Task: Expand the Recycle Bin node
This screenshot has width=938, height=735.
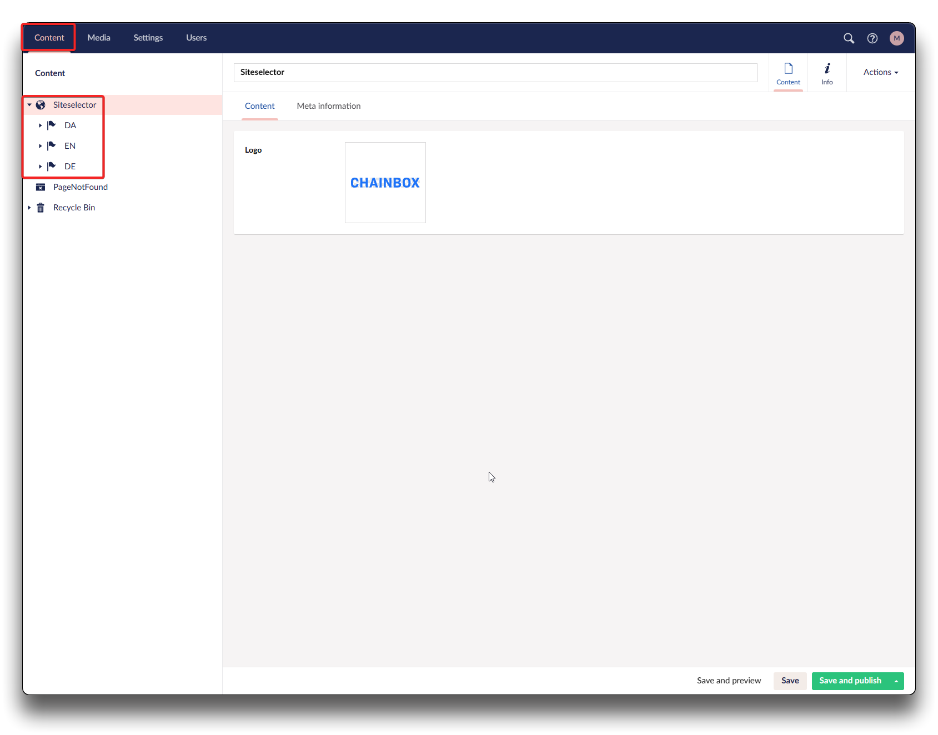Action: pos(29,208)
